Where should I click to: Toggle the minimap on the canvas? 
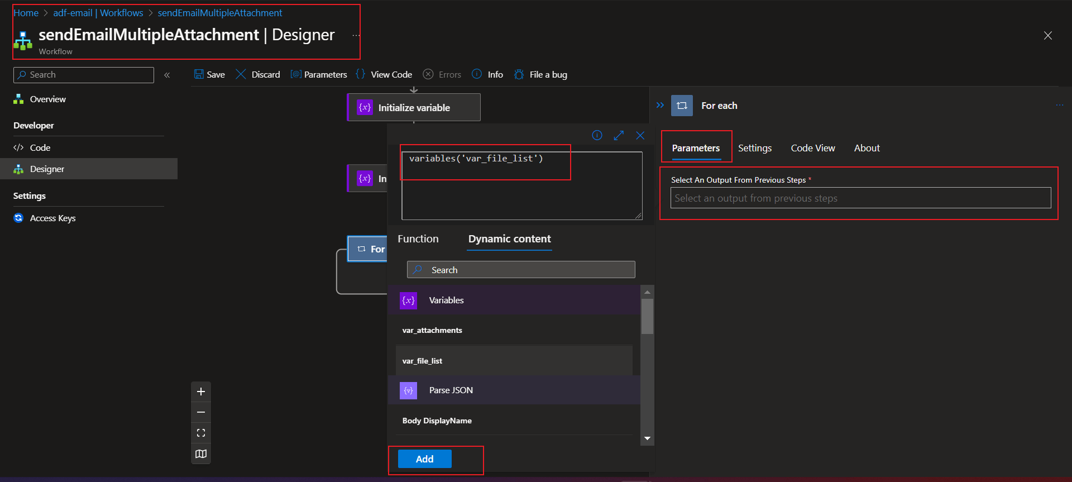[201, 454]
